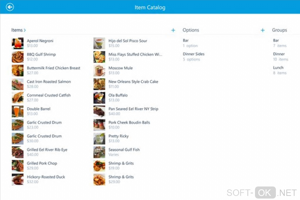Screen dimensions: 300x200
Task: Expand the Items section chevron
Action: click(x=25, y=30)
